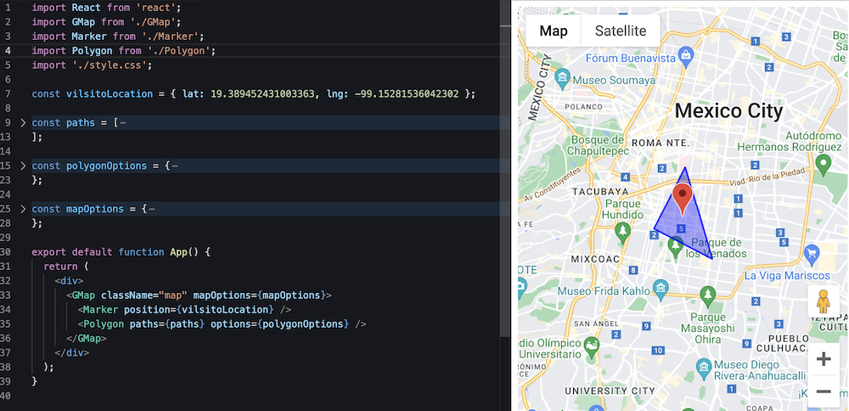Expand the folded polygonOptions block at line 15
Screen dimensions: 849x411
[x=23, y=166]
